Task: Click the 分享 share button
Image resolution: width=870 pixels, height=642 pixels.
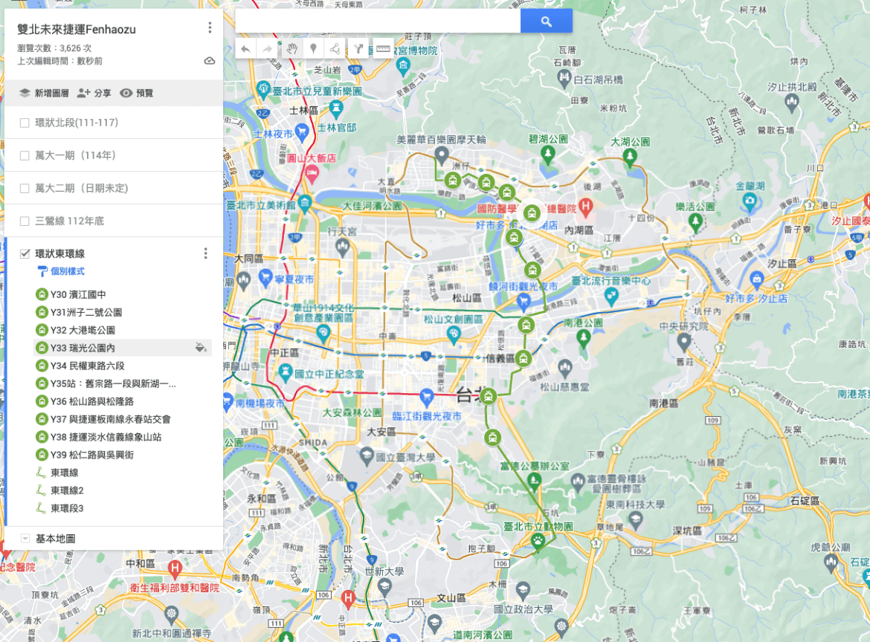Action: [94, 93]
